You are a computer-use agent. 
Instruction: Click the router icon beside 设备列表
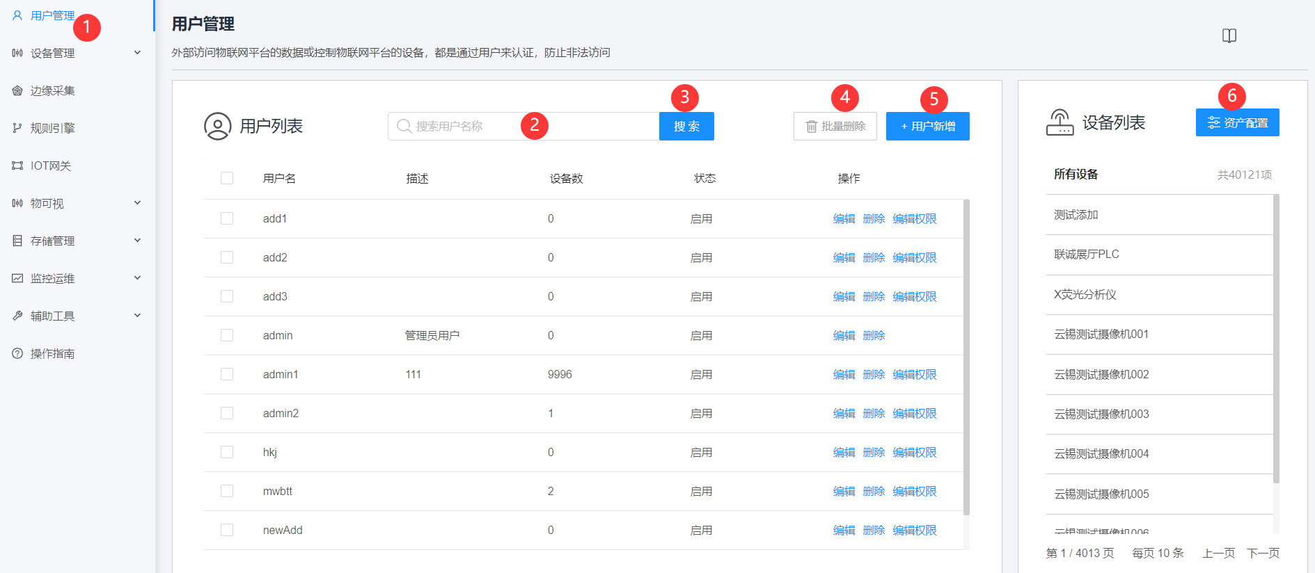click(1060, 122)
